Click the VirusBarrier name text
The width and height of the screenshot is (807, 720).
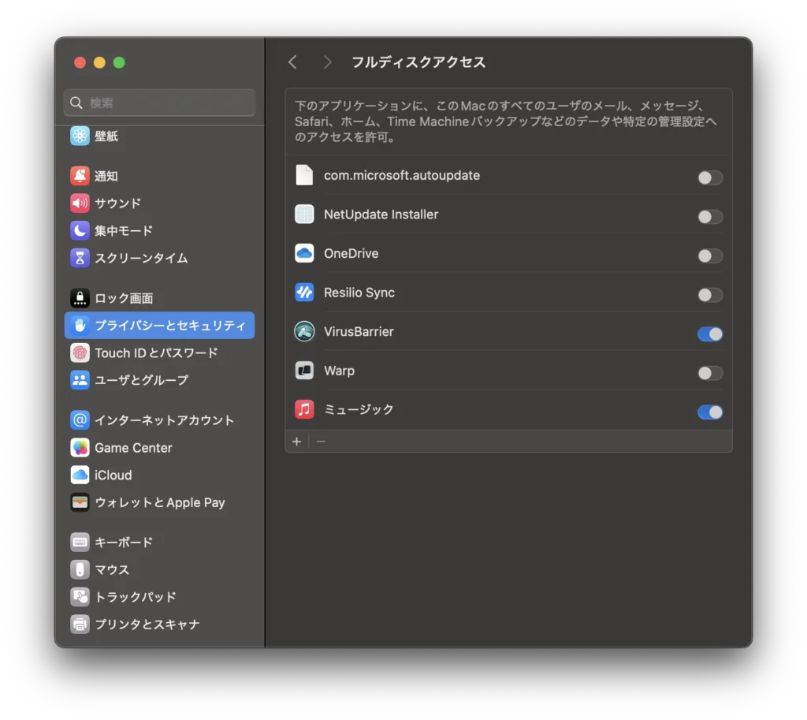359,332
